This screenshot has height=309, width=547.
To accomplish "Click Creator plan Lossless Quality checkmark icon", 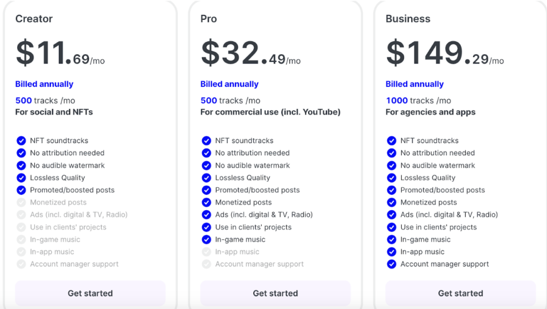I will [x=21, y=178].
